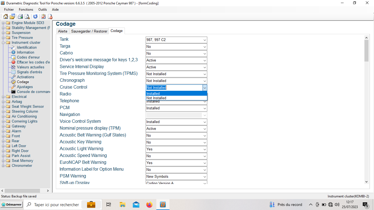Launch Firefox from the taskbar
Image resolution: width=374 pixels, height=210 pixels.
tap(149, 205)
